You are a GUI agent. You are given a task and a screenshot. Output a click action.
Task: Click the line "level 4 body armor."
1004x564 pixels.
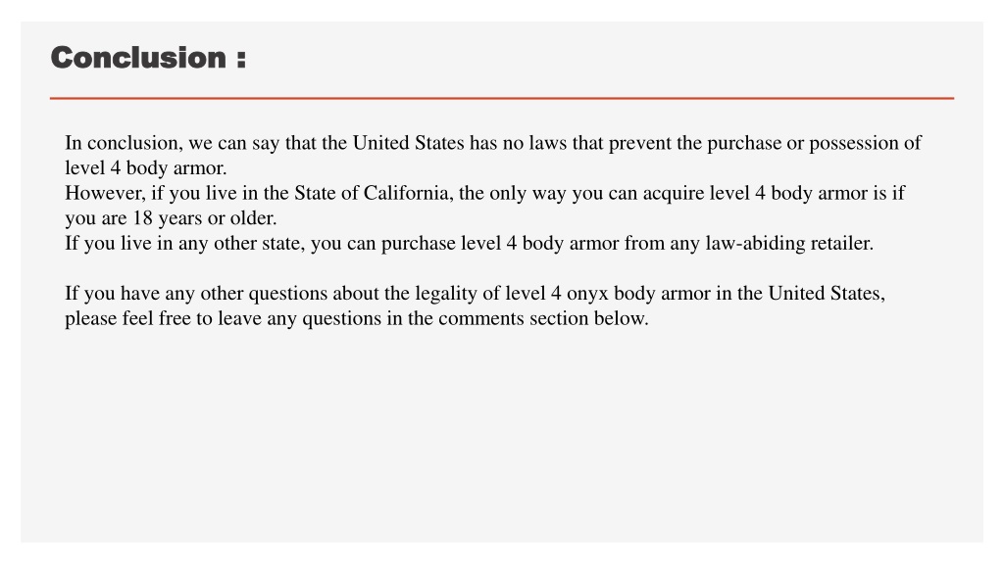tap(146, 167)
